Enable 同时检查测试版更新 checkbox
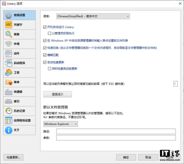 [x=49, y=68]
